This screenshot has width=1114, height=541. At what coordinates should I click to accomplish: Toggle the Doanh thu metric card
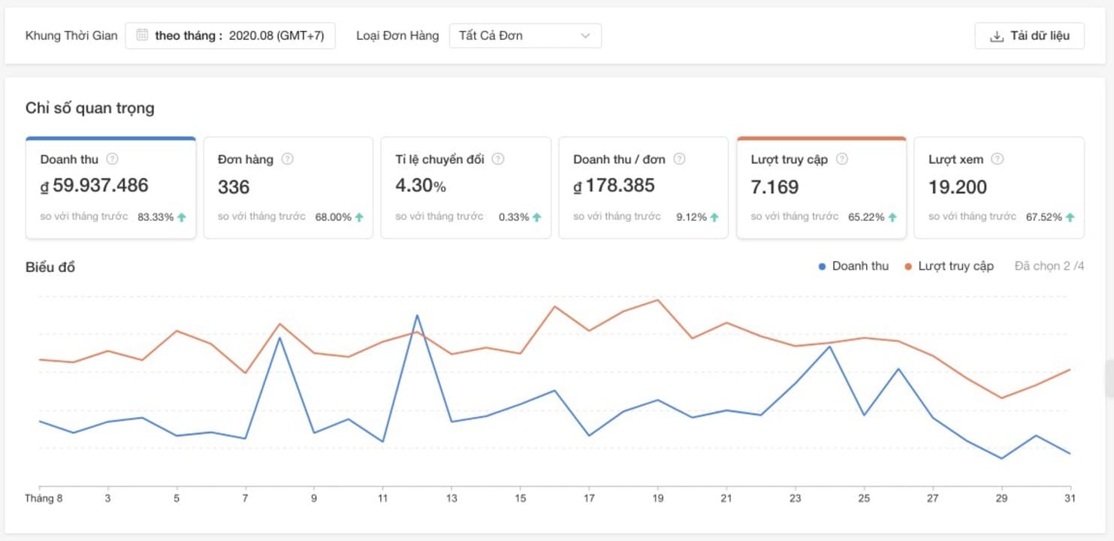[x=110, y=188]
